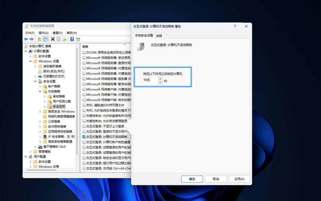Switch to the 本地安全设置 tab
321x201 pixels.
coord(144,35)
